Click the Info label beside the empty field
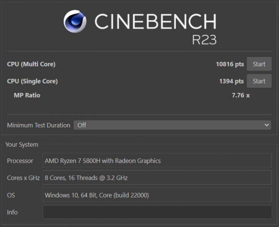This screenshot has width=279, height=227. tap(12, 212)
